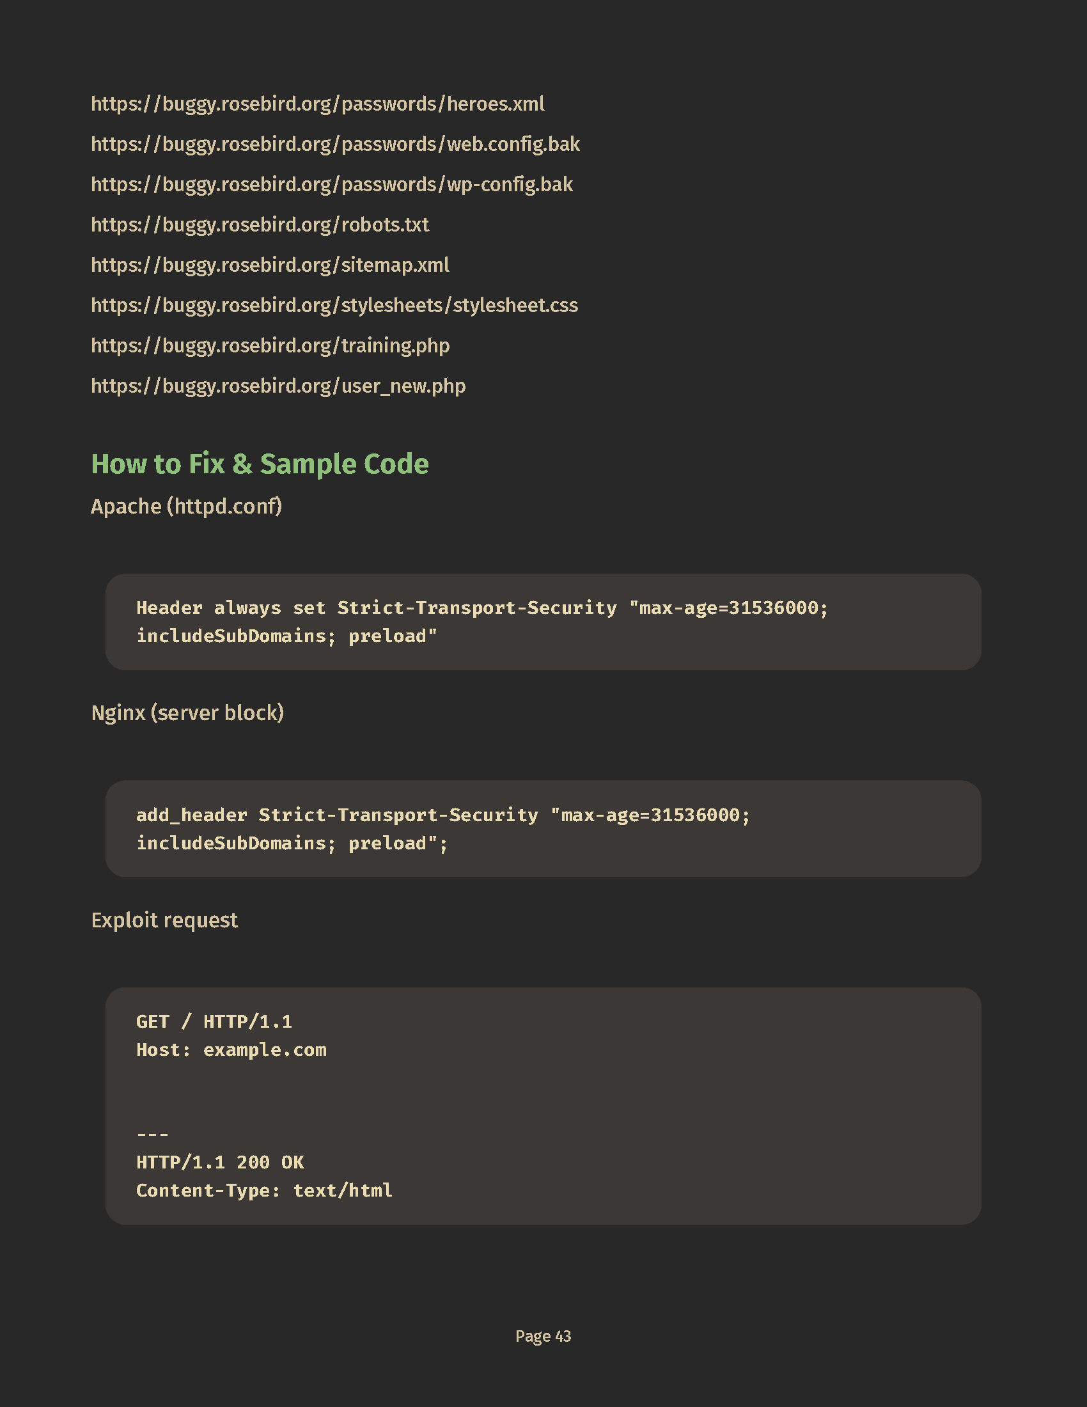Follow the robots.txt link
Image resolution: width=1087 pixels, height=1407 pixels.
(x=260, y=225)
